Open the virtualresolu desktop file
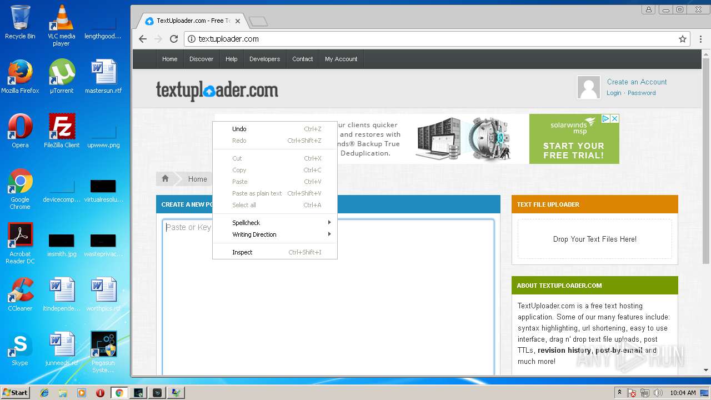Screen dimensions: 711x400 click(x=103, y=192)
